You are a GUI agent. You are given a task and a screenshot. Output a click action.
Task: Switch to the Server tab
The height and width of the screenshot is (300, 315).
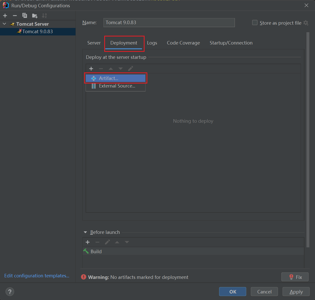[94, 43]
